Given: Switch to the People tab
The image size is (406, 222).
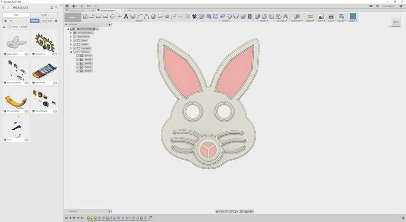Looking at the screenshot, I should click(x=44, y=15).
